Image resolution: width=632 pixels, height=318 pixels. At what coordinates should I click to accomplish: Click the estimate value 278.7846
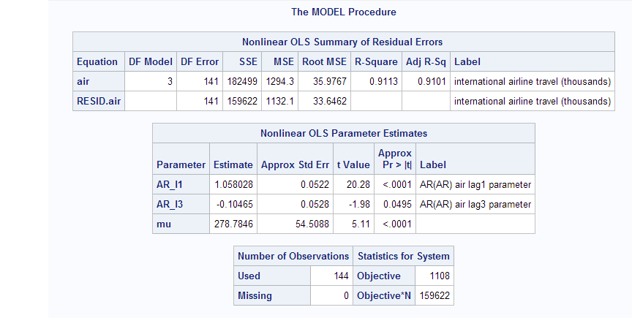[233, 224]
